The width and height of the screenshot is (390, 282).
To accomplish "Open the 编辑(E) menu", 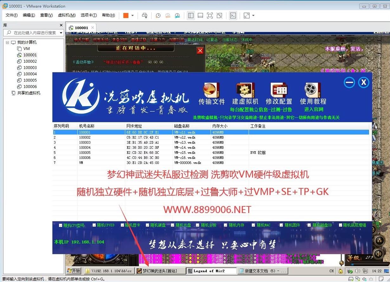I will coord(29,15).
